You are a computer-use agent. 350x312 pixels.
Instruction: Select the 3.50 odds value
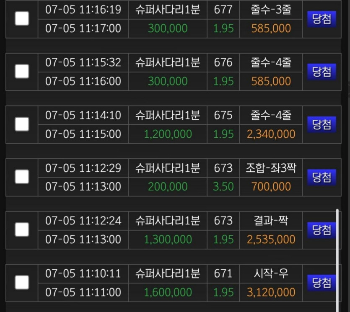pos(223,187)
